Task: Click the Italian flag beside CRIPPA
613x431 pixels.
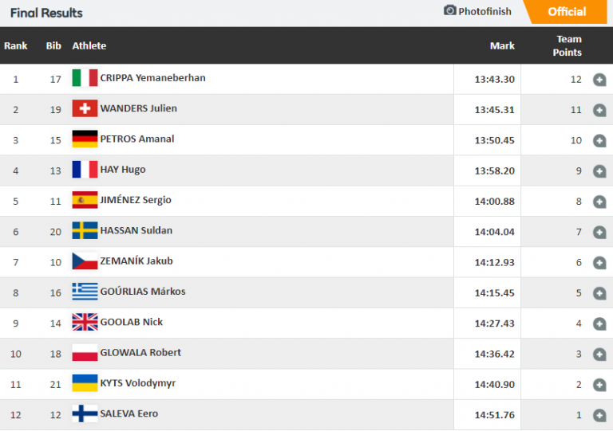Action: point(85,78)
